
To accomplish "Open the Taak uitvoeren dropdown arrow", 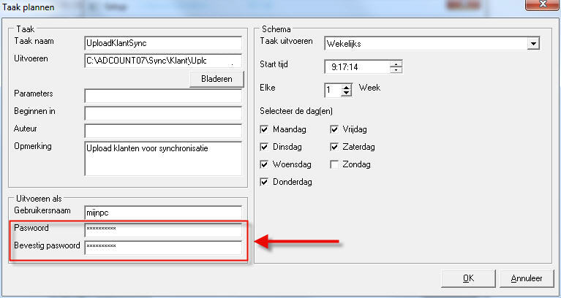I will click(x=533, y=44).
